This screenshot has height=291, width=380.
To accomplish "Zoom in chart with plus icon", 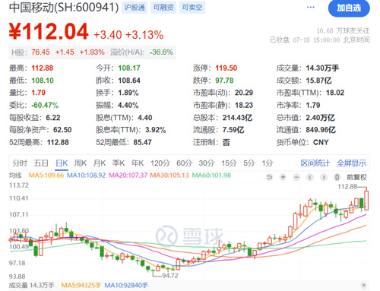I will tap(283, 177).
